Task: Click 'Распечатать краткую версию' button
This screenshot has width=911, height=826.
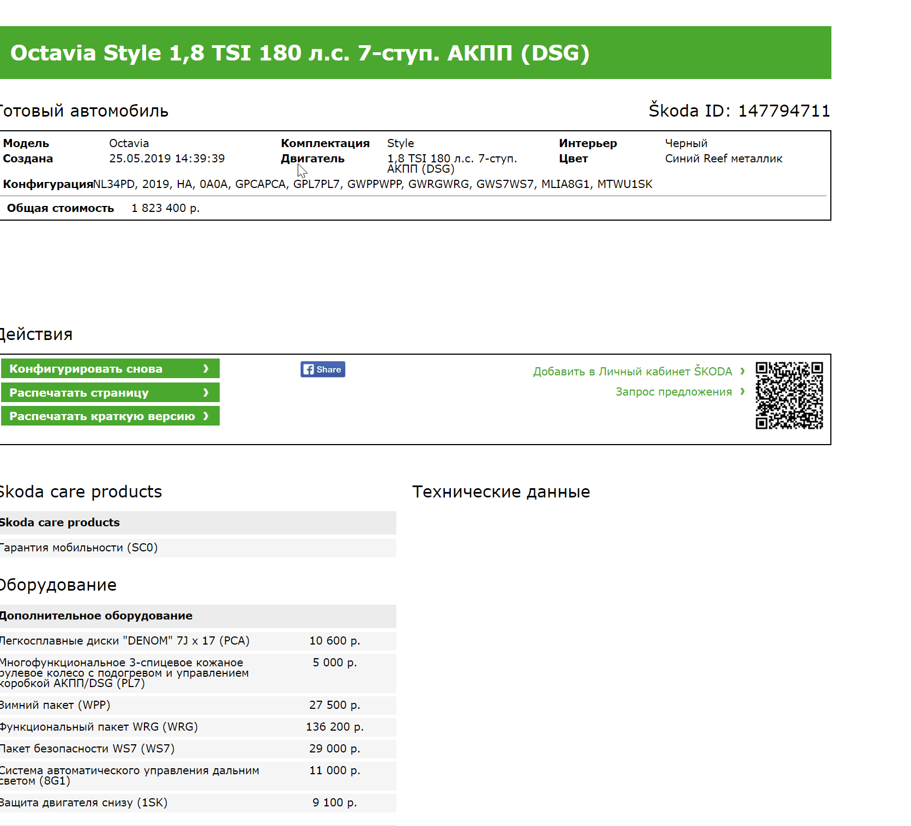Action: pos(110,416)
